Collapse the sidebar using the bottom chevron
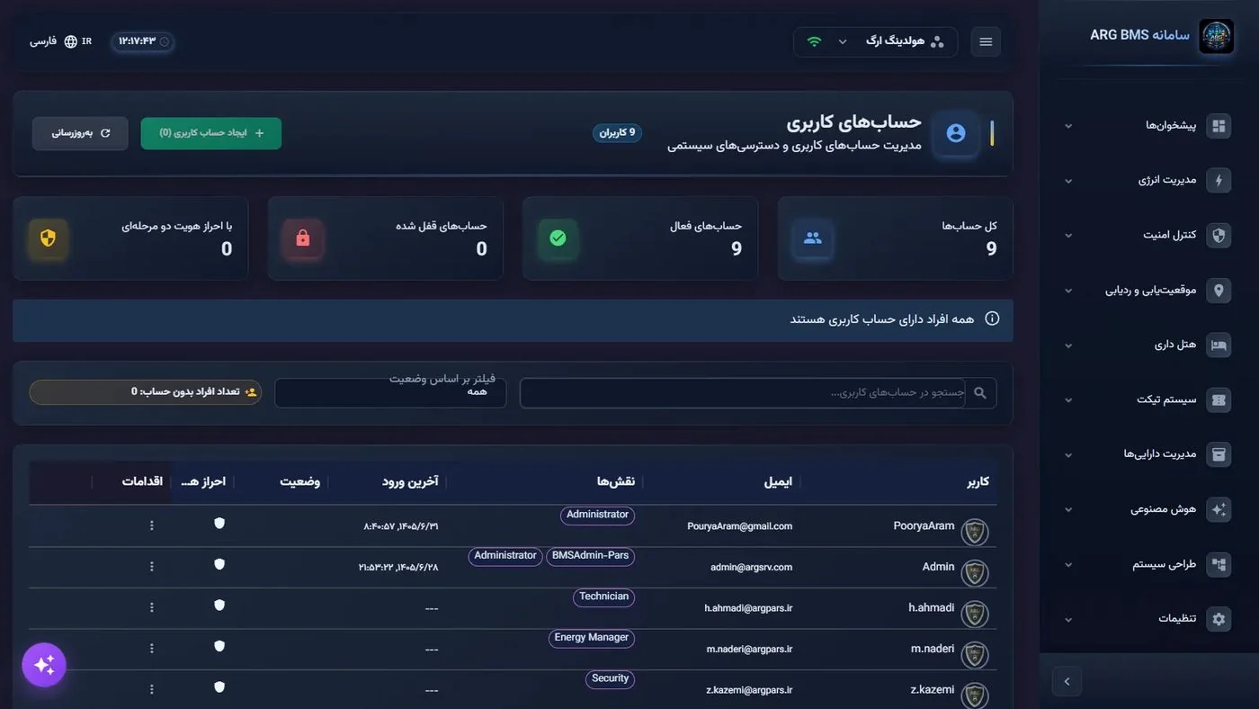This screenshot has width=1259, height=709. click(x=1067, y=682)
